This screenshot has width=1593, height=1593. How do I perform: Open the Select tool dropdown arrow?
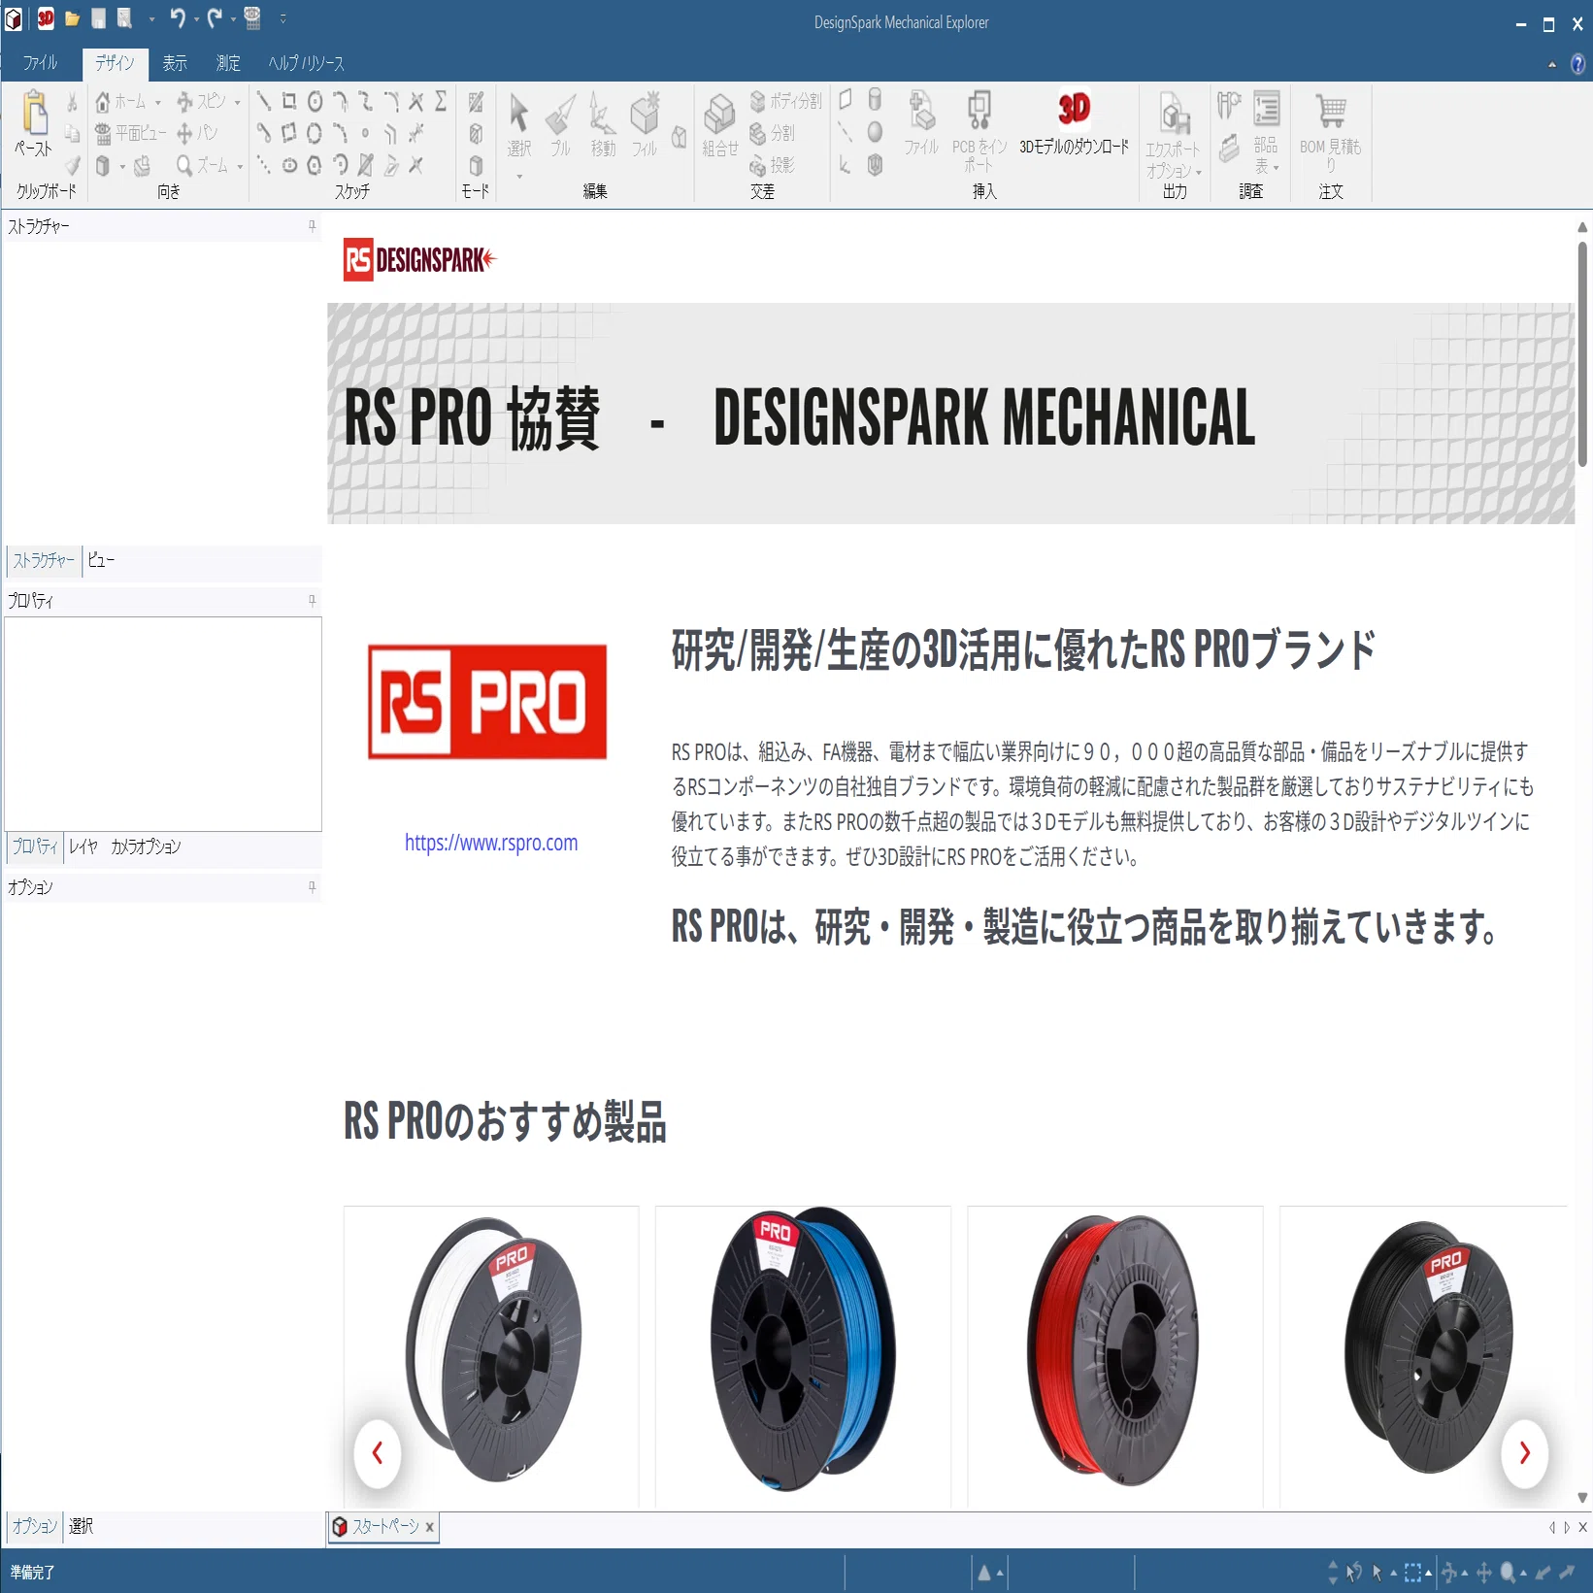click(519, 177)
